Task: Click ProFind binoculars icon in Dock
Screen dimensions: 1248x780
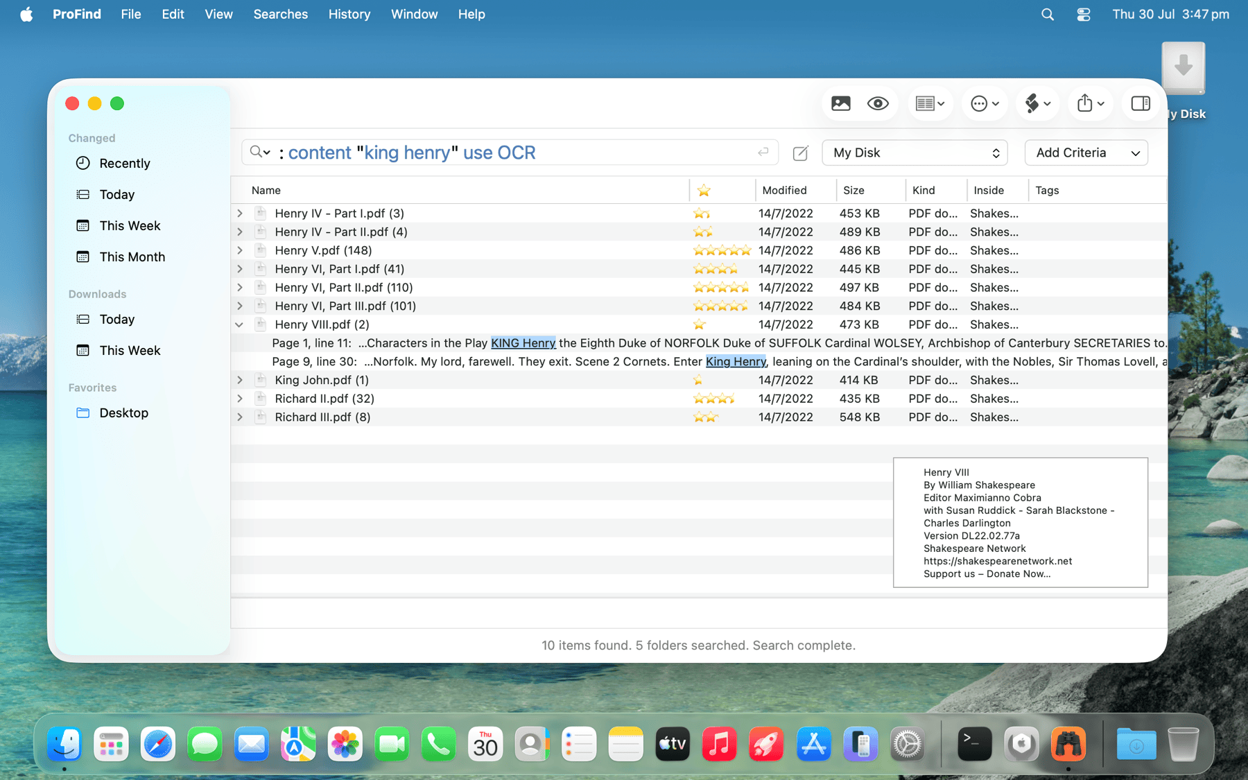Action: pyautogui.click(x=1068, y=744)
